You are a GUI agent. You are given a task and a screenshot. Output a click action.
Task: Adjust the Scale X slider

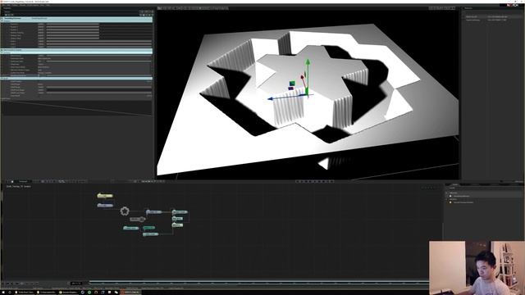[99, 41]
